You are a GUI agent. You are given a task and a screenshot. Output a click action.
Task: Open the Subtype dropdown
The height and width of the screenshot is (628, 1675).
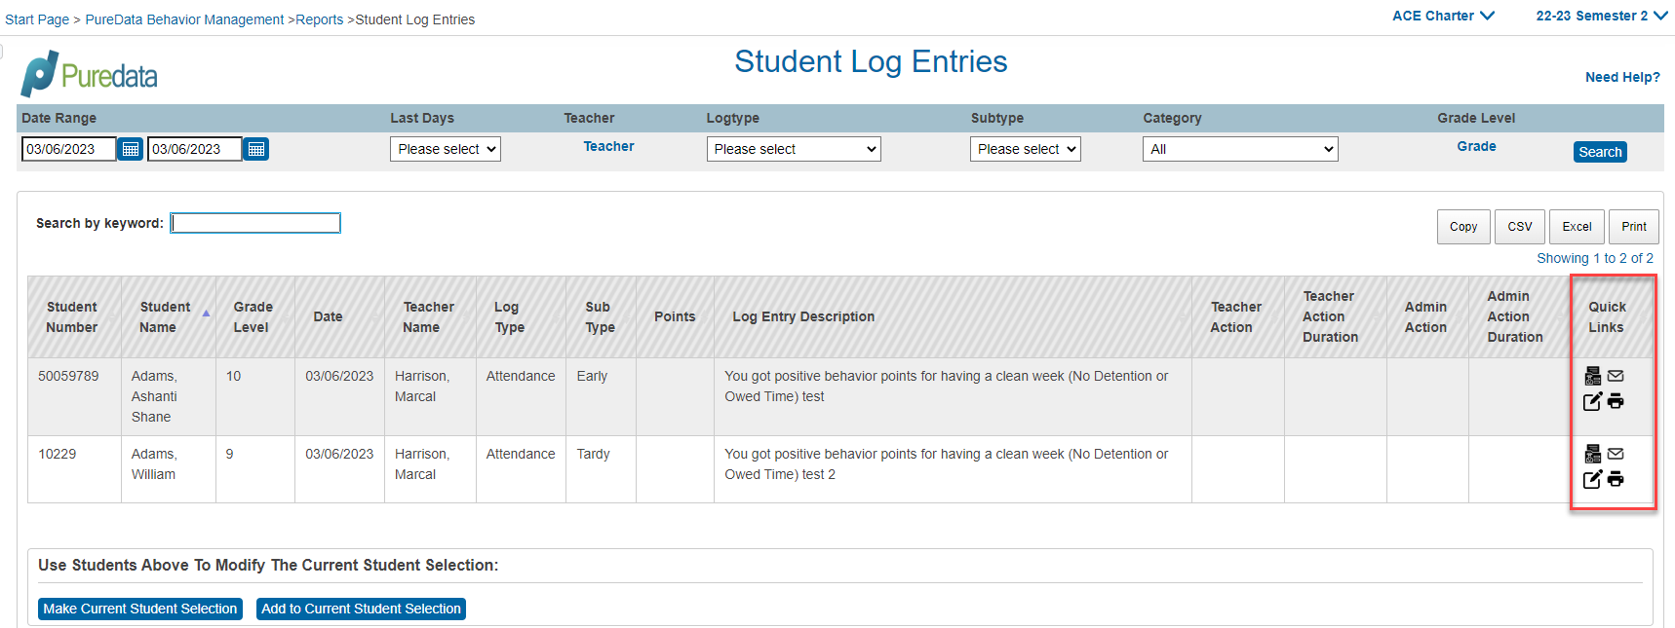1025,148
